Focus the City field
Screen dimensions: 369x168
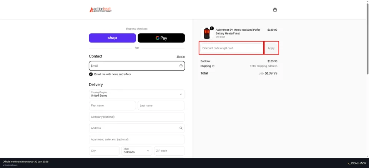pyautogui.click(x=104, y=151)
